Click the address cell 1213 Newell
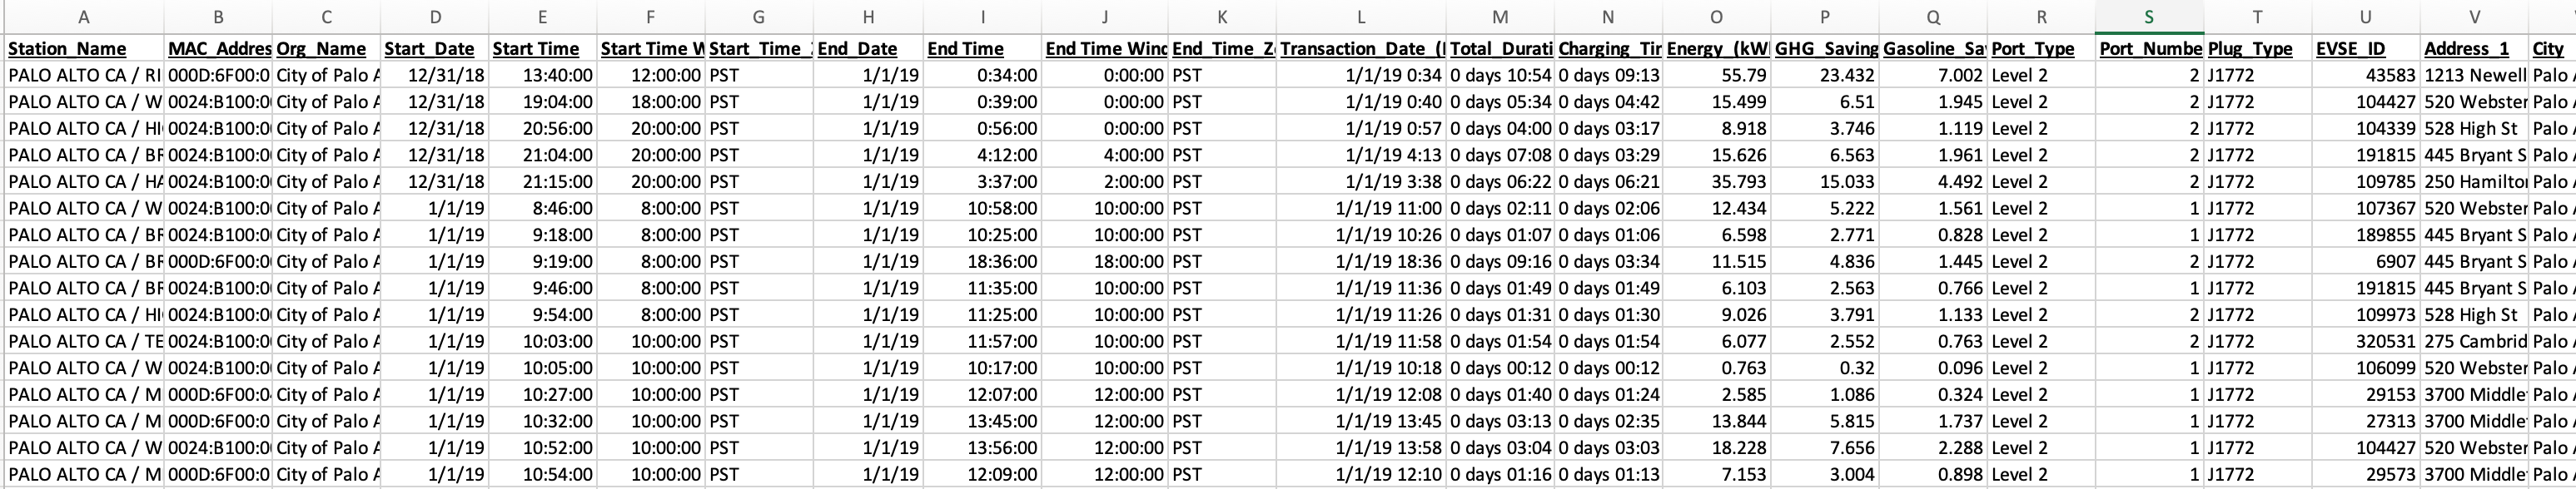2576x489 pixels. 2474,75
